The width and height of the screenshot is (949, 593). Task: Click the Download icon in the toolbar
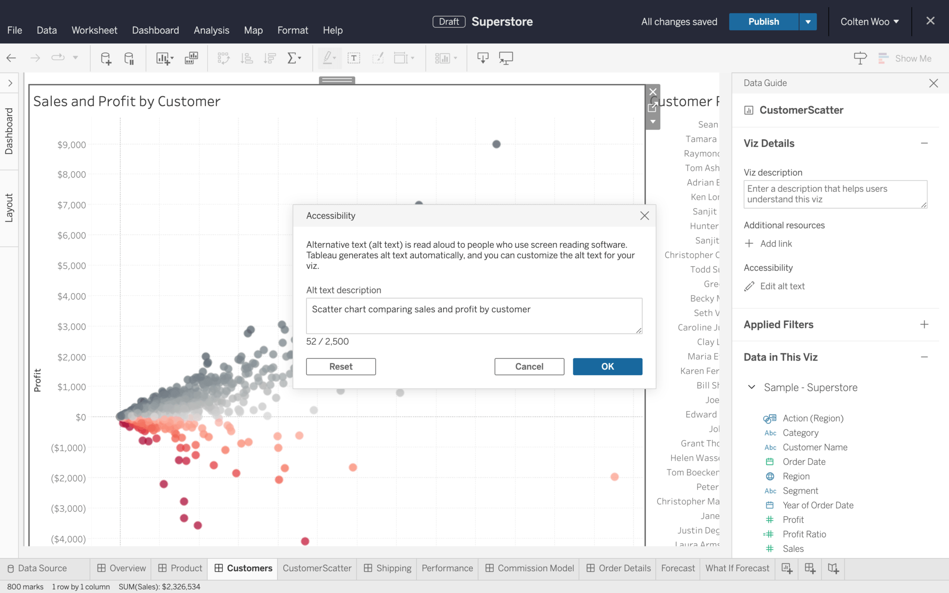tap(483, 58)
